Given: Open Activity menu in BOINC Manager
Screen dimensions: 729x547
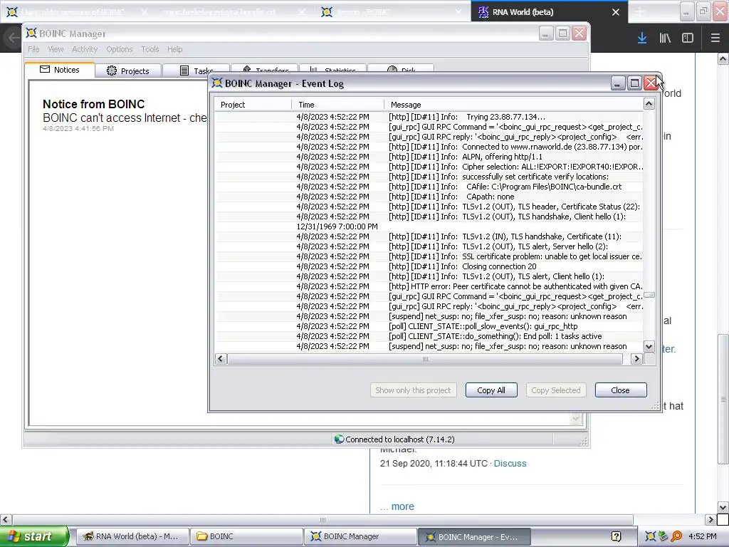Looking at the screenshot, I should (x=85, y=49).
